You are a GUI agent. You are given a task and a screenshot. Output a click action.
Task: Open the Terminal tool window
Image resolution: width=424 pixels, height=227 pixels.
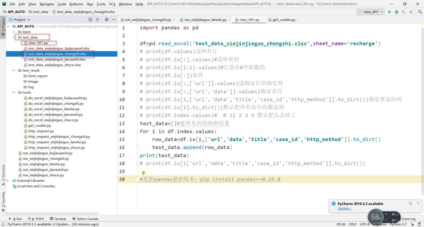point(58,219)
